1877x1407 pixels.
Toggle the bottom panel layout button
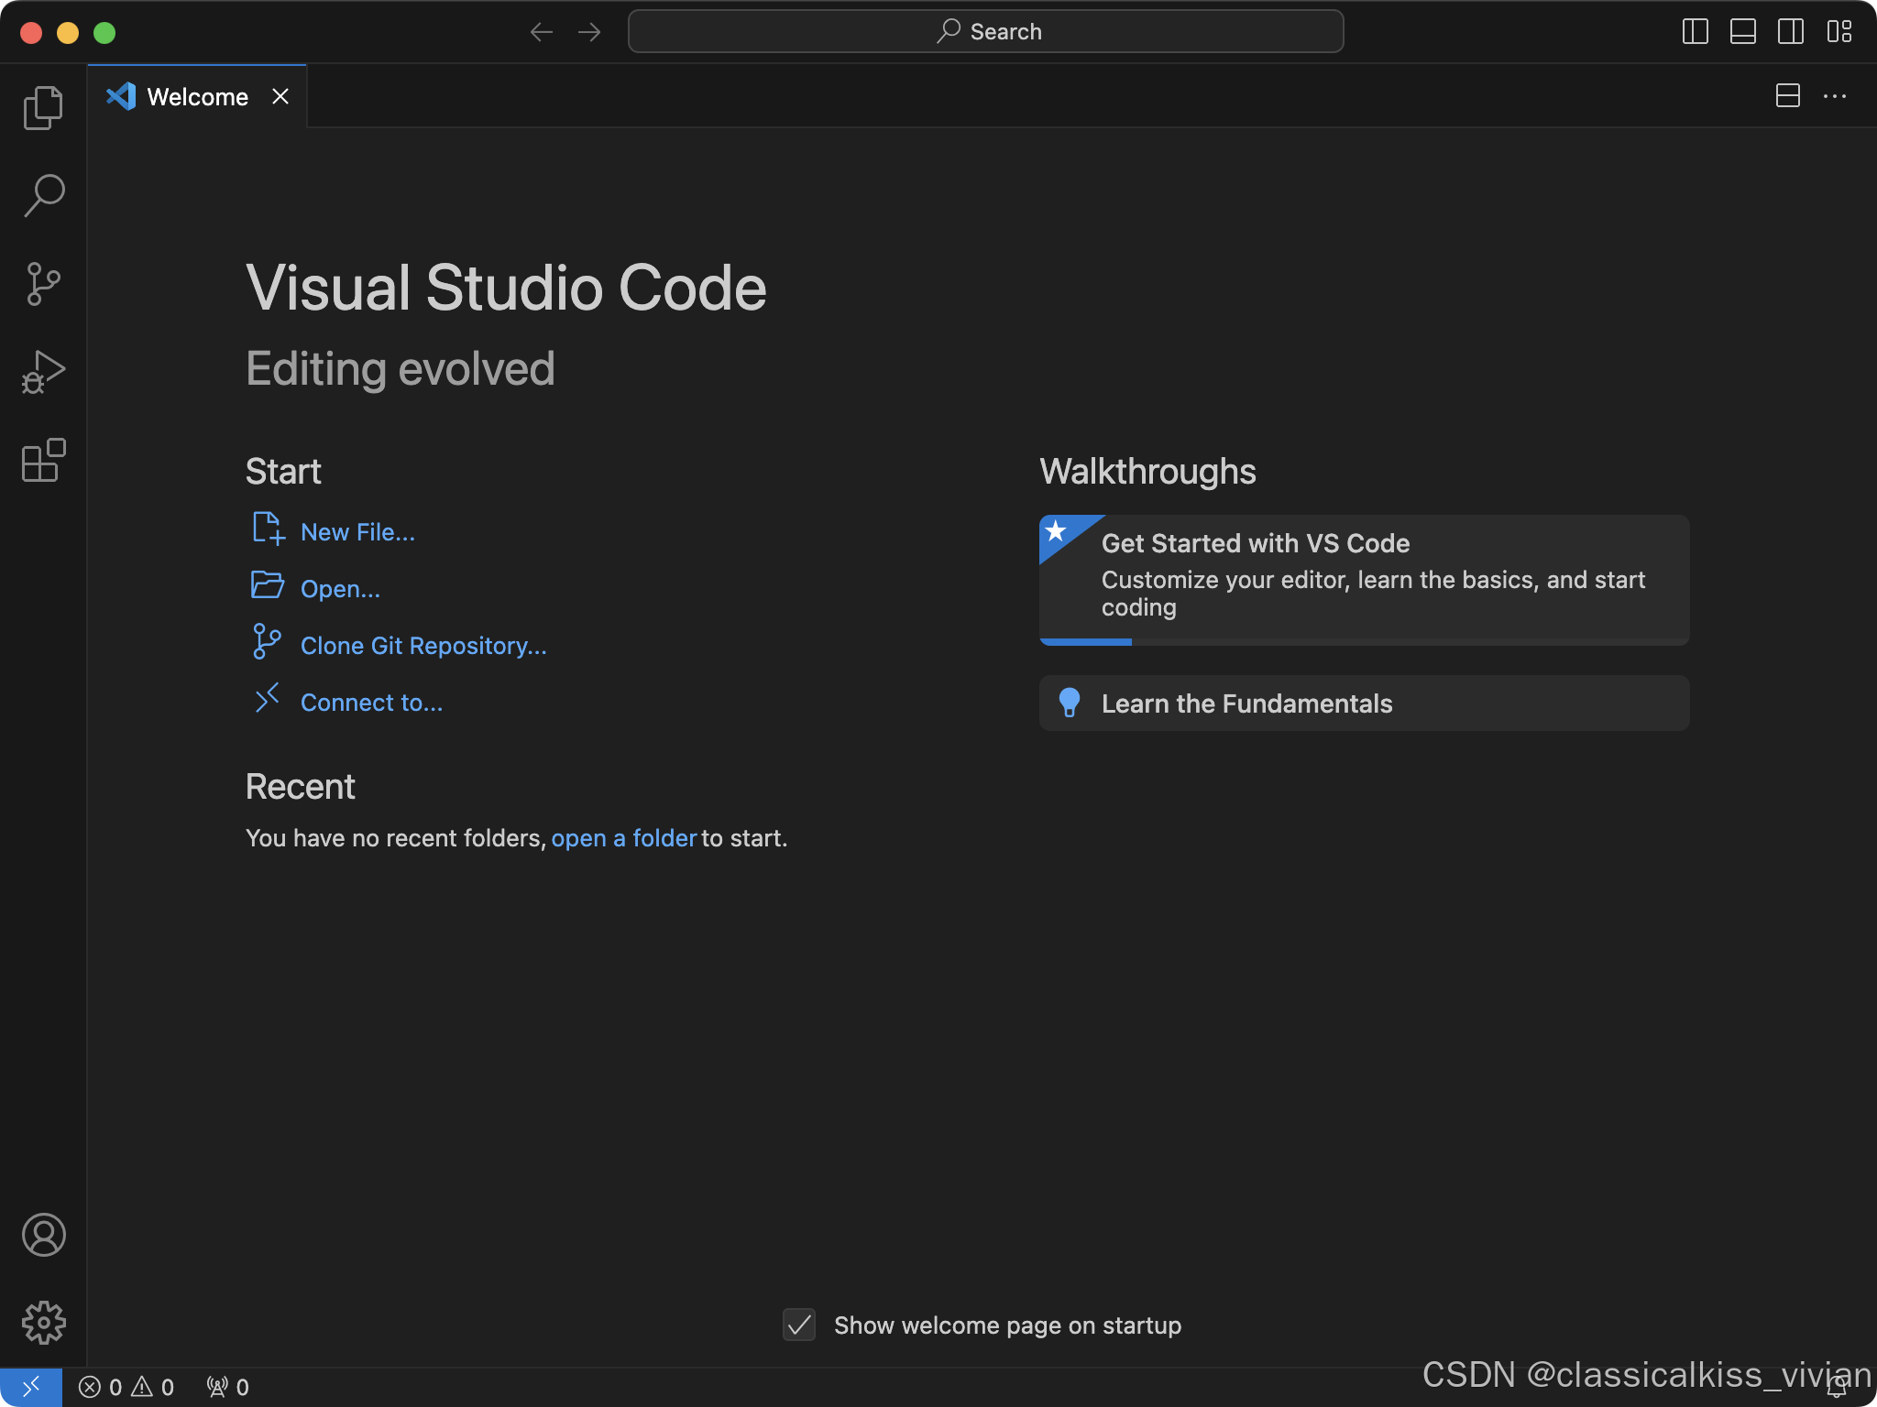(1743, 32)
